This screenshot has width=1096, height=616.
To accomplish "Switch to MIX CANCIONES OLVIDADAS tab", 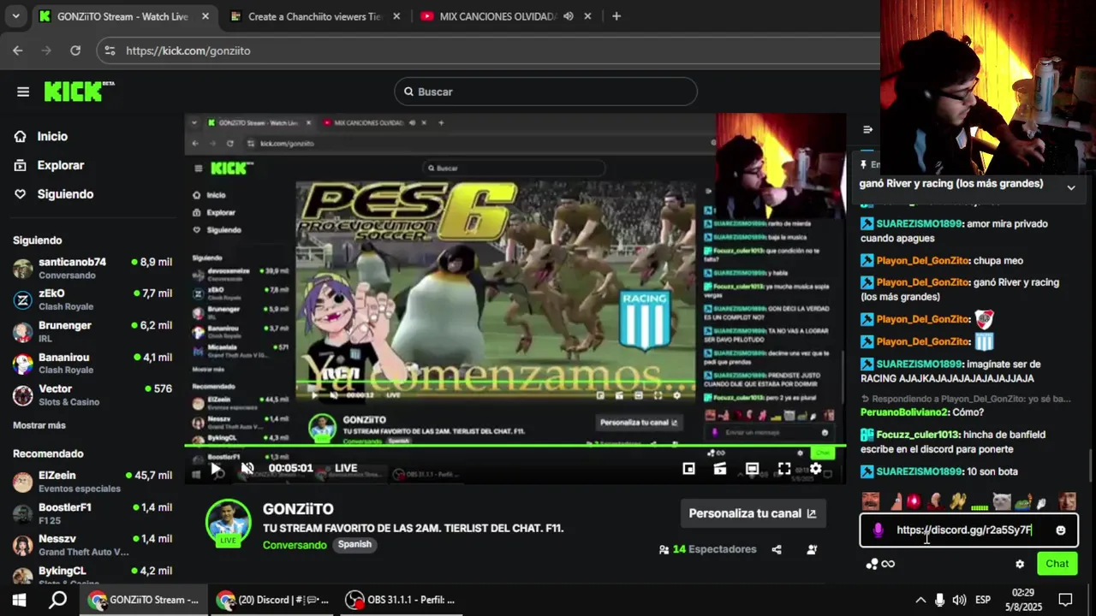I will click(497, 16).
